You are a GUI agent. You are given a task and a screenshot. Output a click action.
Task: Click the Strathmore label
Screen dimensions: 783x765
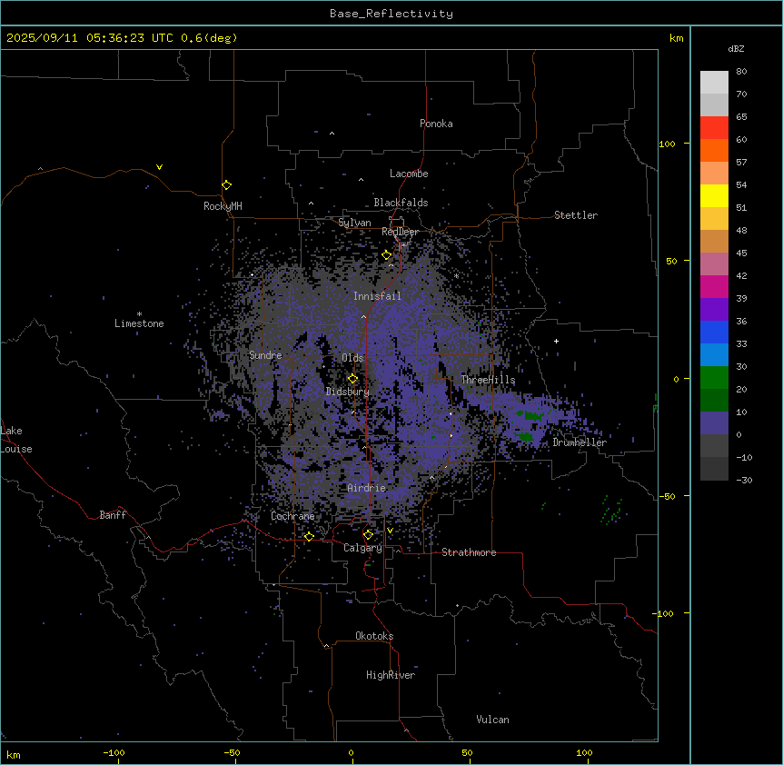(469, 552)
